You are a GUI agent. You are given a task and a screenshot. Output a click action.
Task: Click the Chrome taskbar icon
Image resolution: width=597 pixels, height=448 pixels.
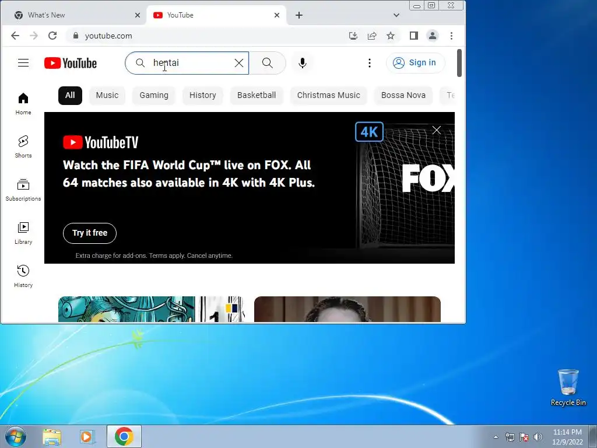[124, 436]
